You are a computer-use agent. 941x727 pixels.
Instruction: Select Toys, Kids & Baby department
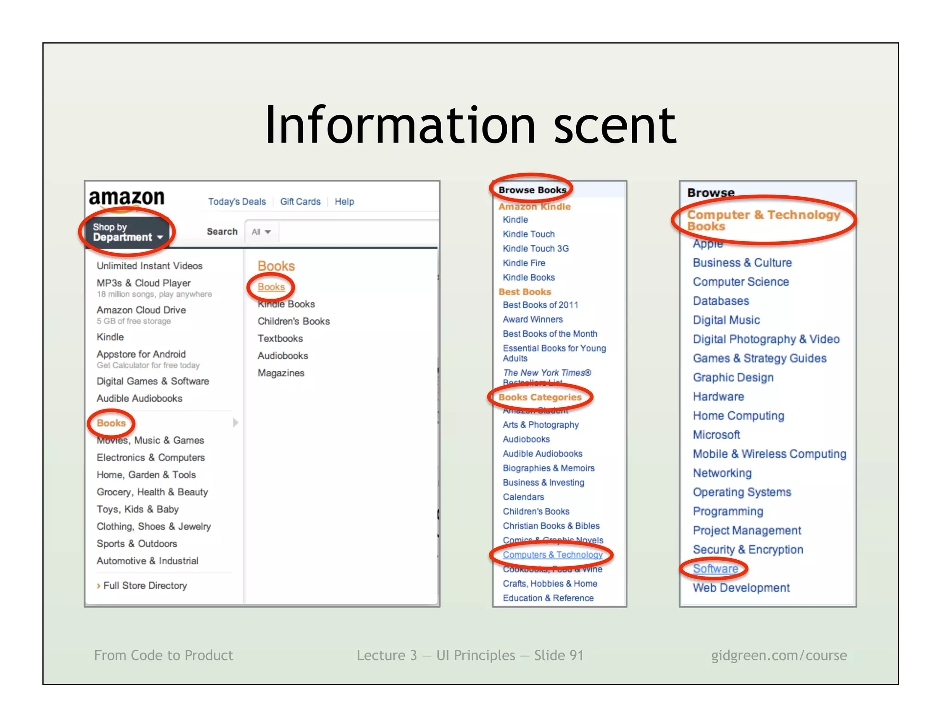(137, 509)
